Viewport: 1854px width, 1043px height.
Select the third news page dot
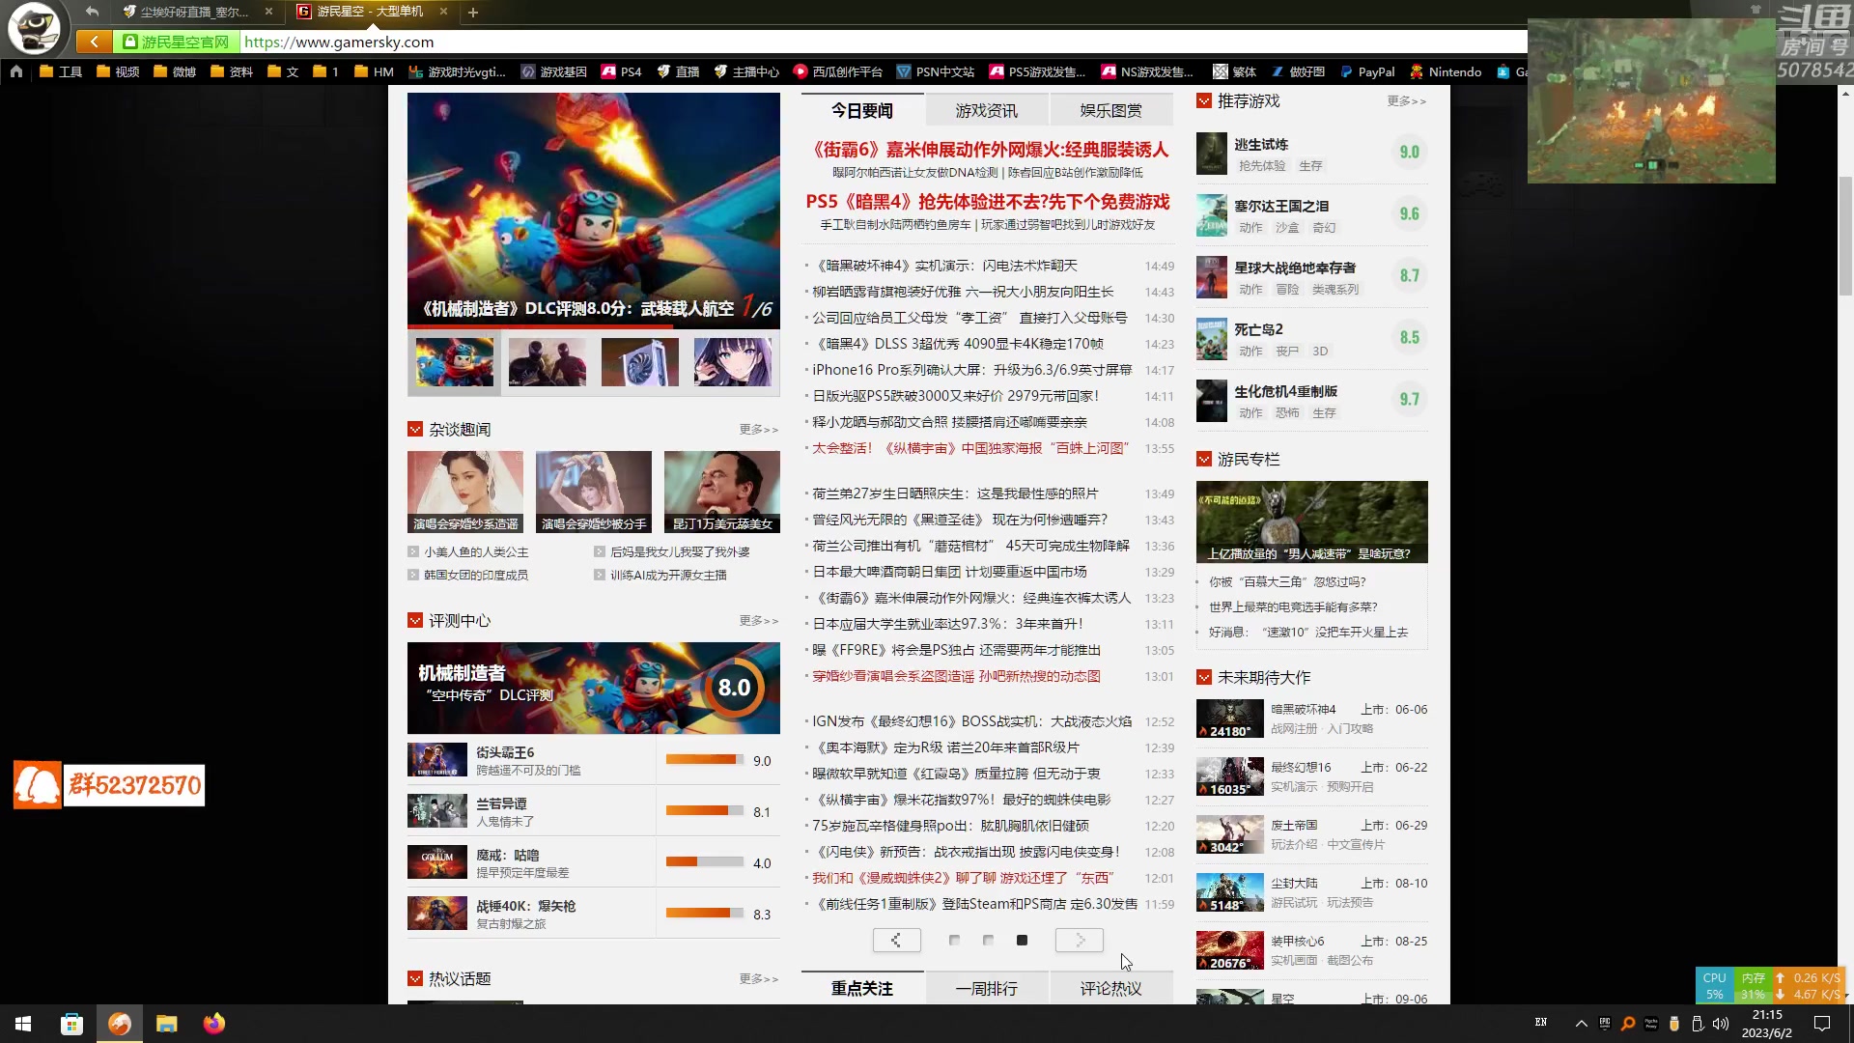coord(1022,940)
